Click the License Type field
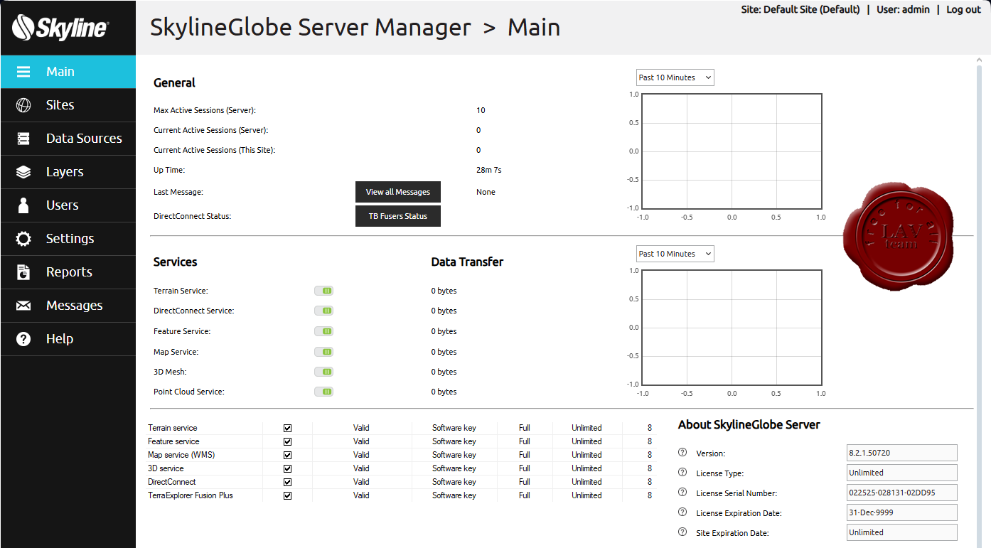Image resolution: width=991 pixels, height=548 pixels. (x=902, y=473)
